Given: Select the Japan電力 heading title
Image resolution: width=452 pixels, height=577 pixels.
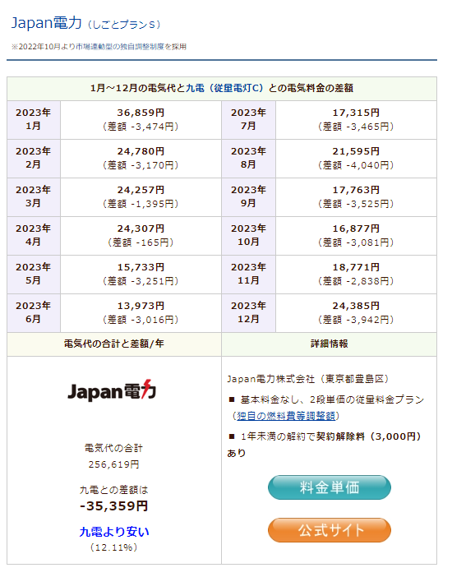Looking at the screenshot, I should point(46,23).
